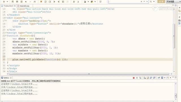Collapse the script fold on line 21
The height and width of the screenshot is (102, 181).
coord(6,33)
